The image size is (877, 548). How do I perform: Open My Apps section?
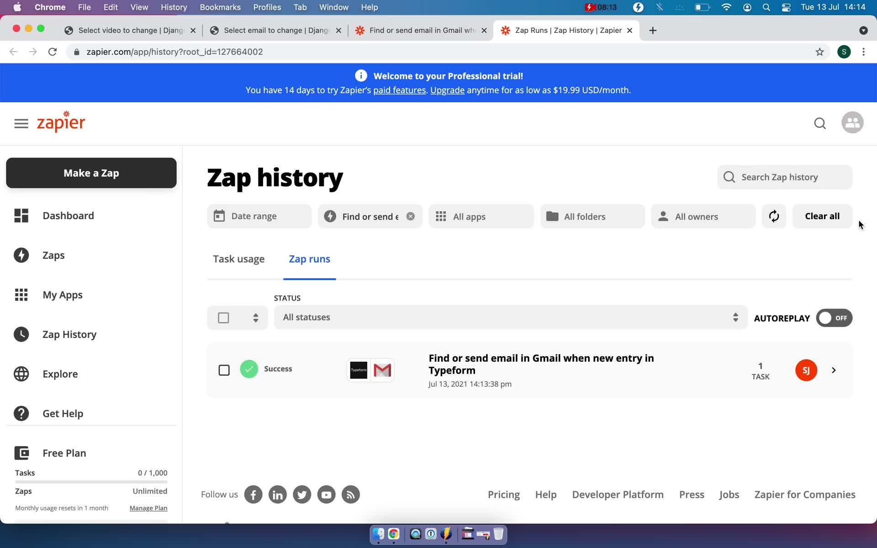pos(63,294)
